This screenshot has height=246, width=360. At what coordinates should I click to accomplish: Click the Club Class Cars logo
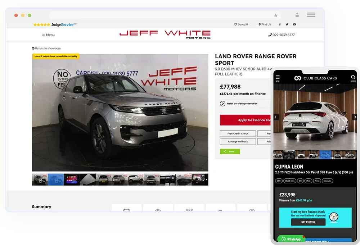(315, 78)
